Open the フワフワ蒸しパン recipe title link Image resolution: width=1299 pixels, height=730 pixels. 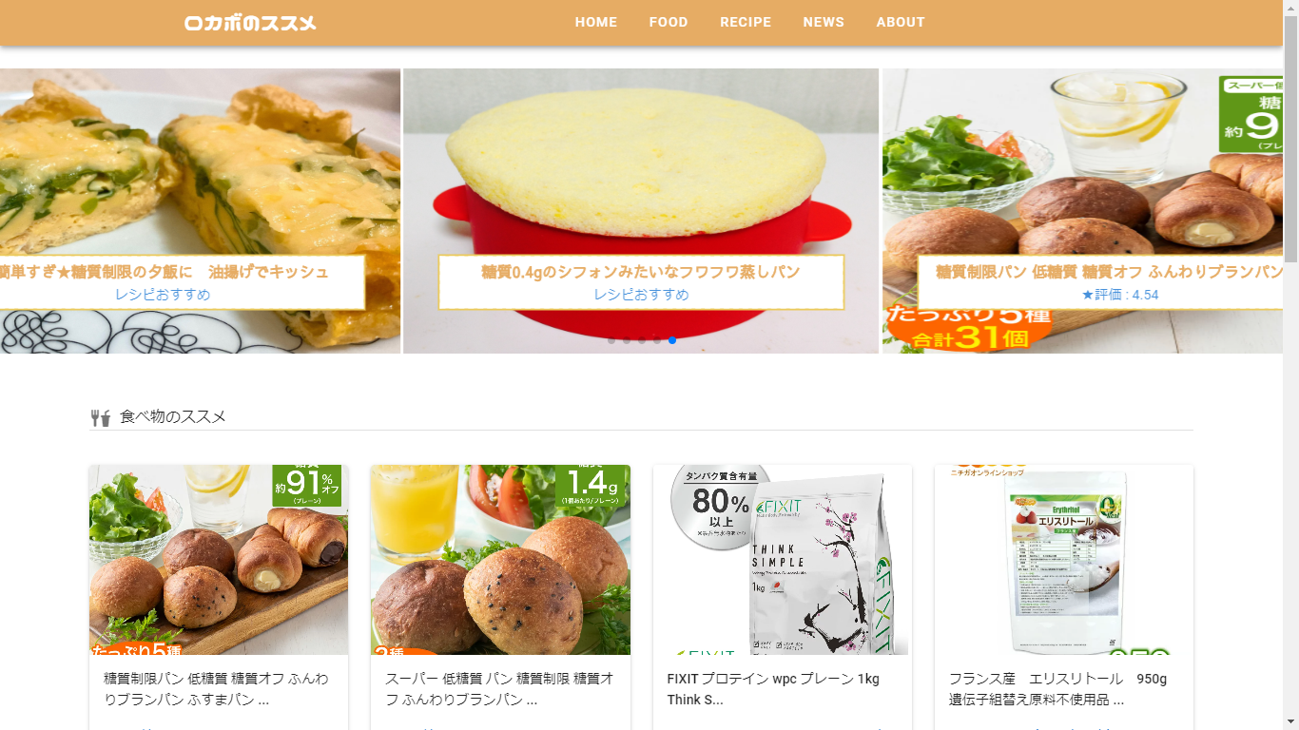click(x=641, y=272)
